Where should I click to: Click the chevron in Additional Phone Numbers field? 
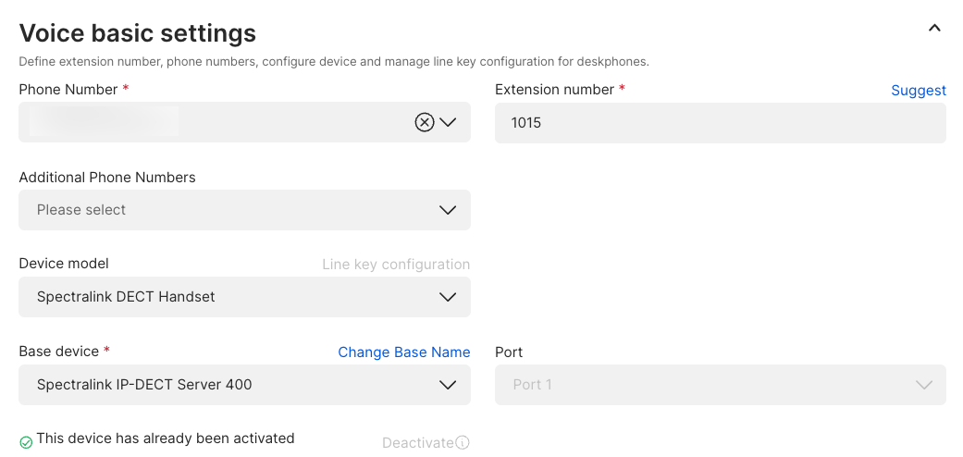pyautogui.click(x=448, y=210)
